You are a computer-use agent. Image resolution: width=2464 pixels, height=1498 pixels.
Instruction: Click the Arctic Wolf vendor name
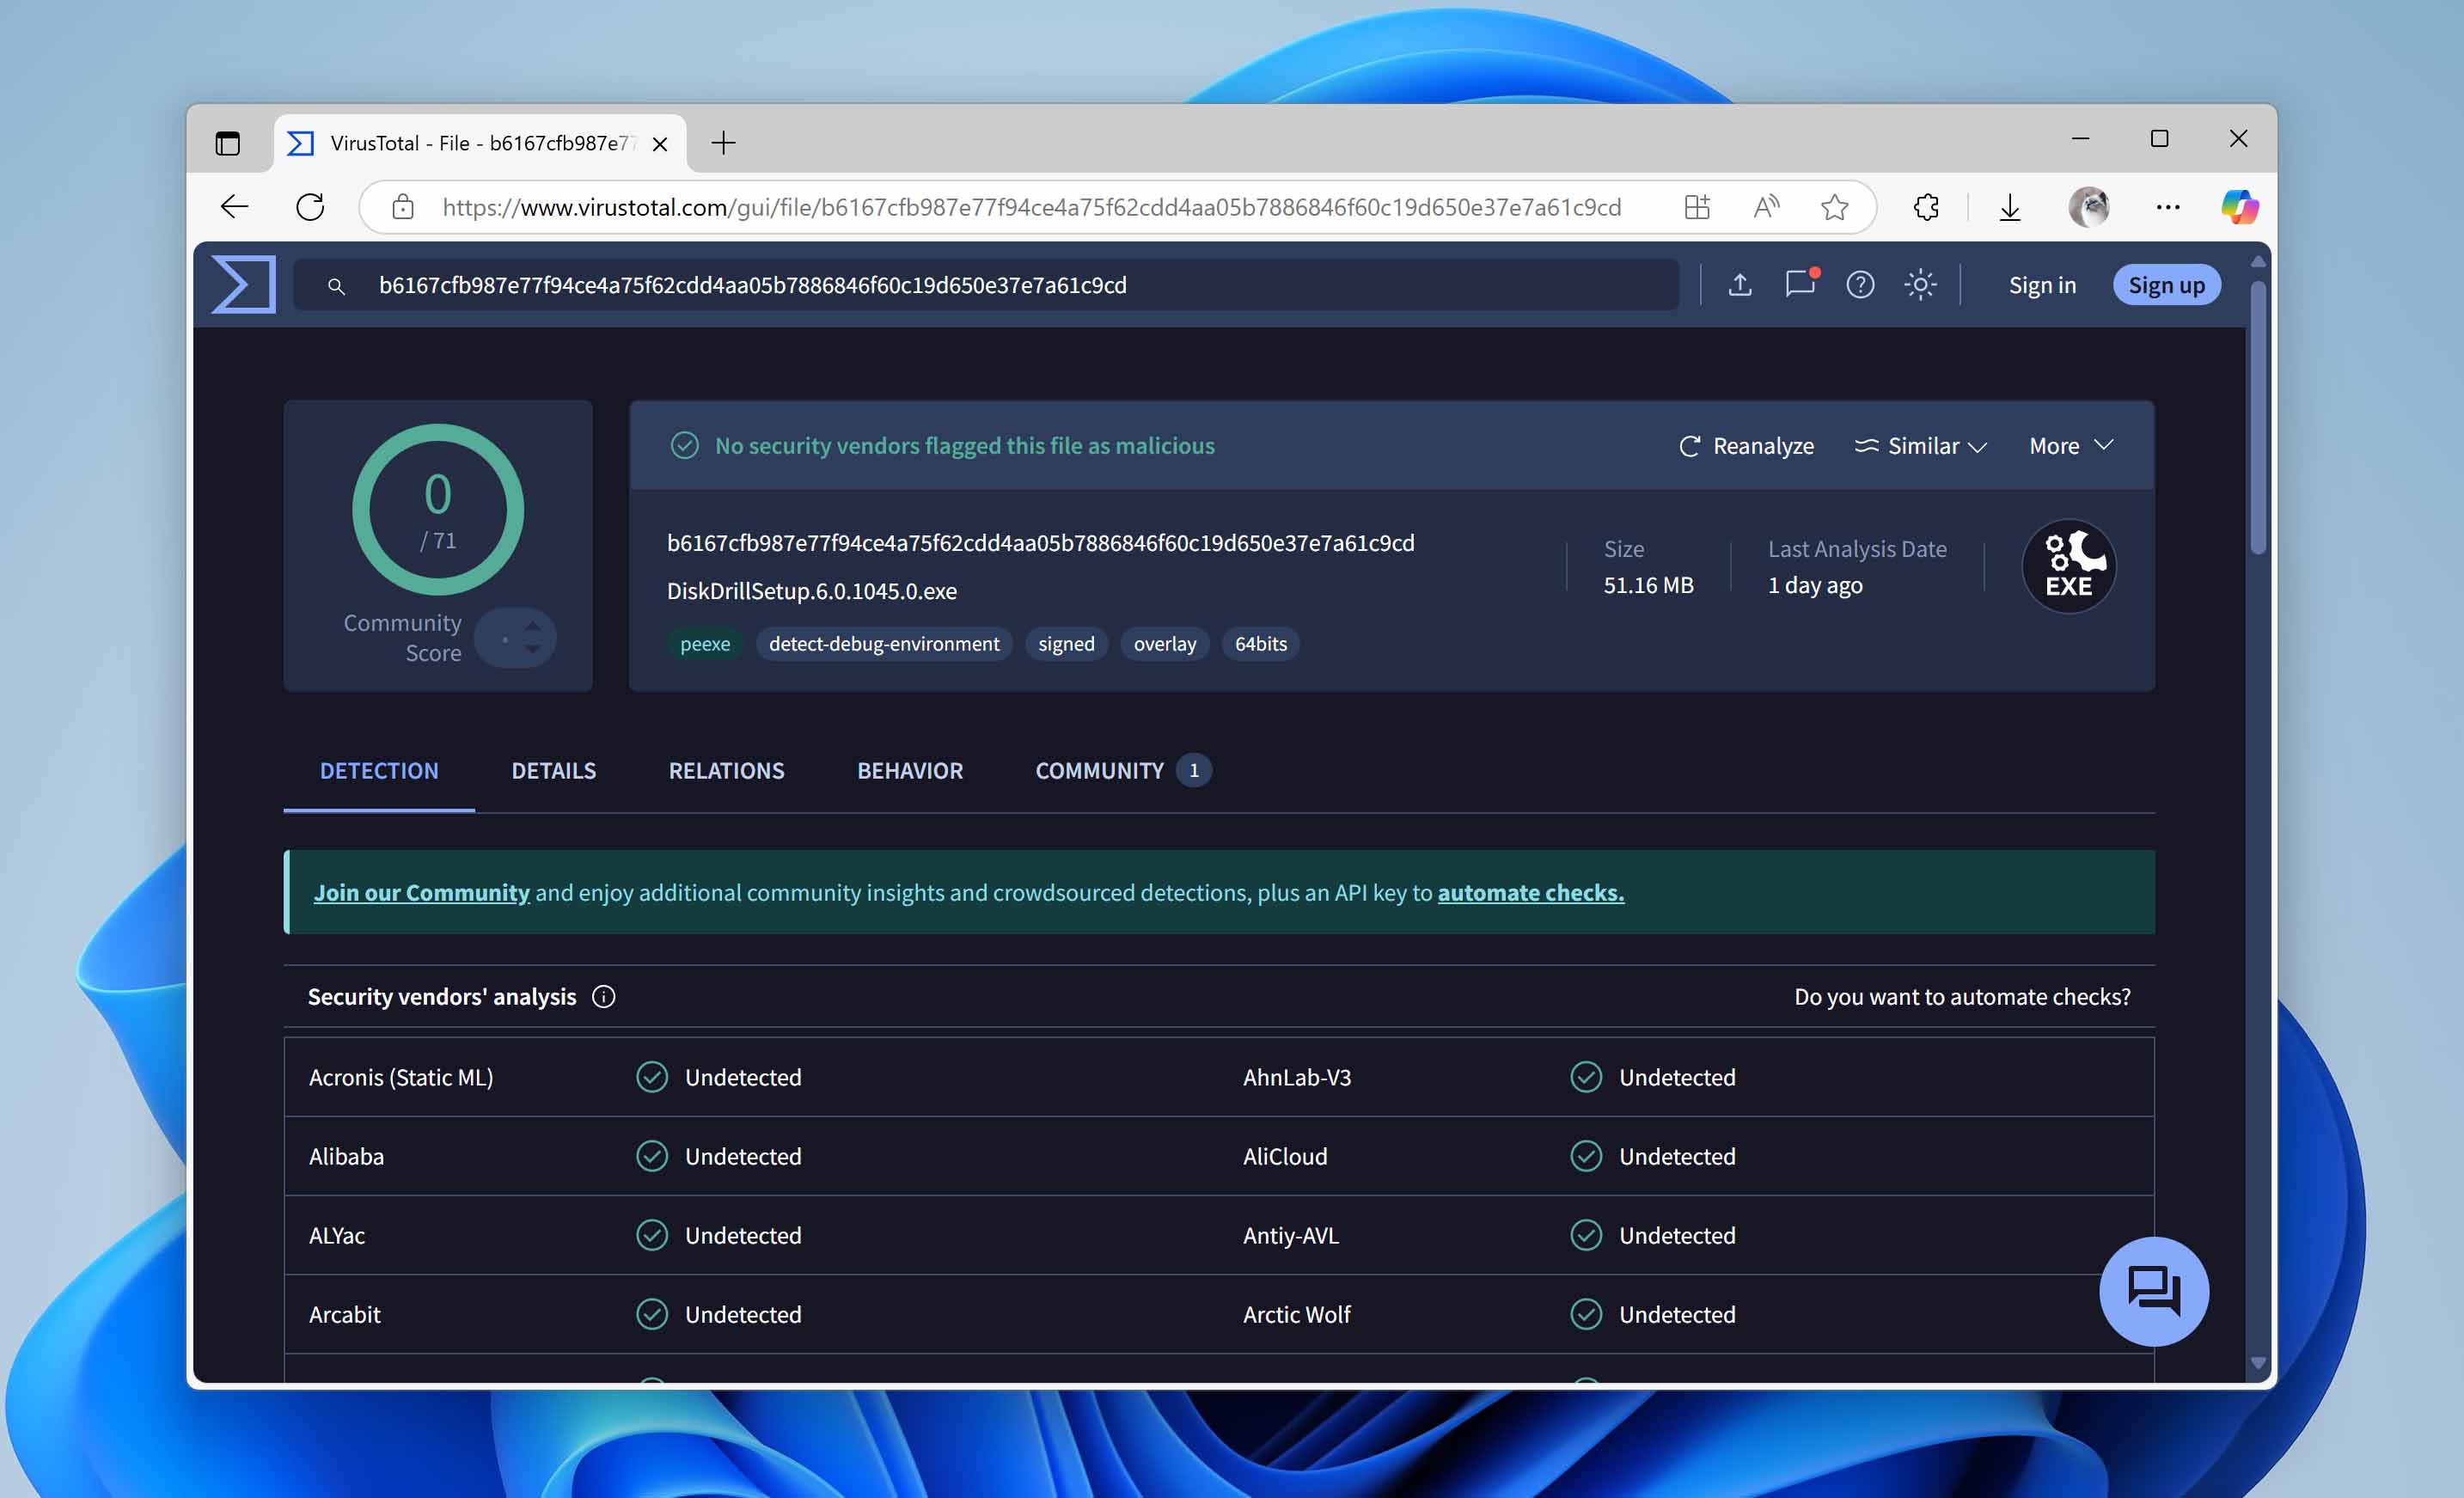click(1296, 1314)
